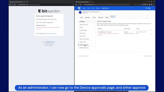Switch to the organization Vault tab

point(81,17)
